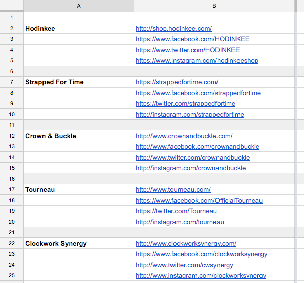Select row 21 header
The height and width of the screenshot is (283, 304).
[x=12, y=232]
